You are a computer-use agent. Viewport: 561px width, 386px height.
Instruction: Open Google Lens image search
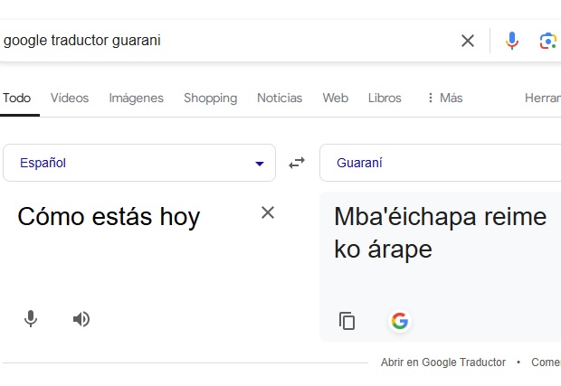point(547,41)
